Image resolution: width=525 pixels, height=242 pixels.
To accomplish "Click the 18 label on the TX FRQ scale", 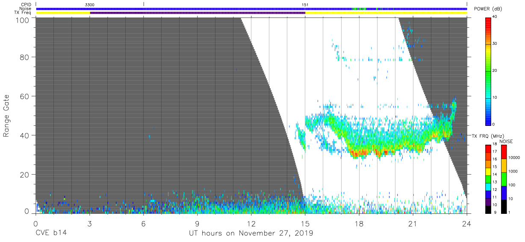I will click(495, 144).
